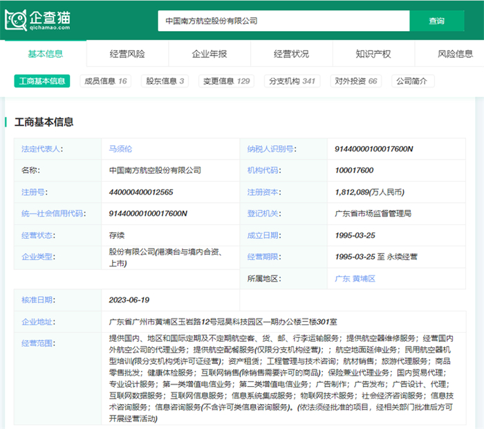This screenshot has height=429, width=484.
Task: Open the 广东 黄埔区 region link
Action: 355,278
